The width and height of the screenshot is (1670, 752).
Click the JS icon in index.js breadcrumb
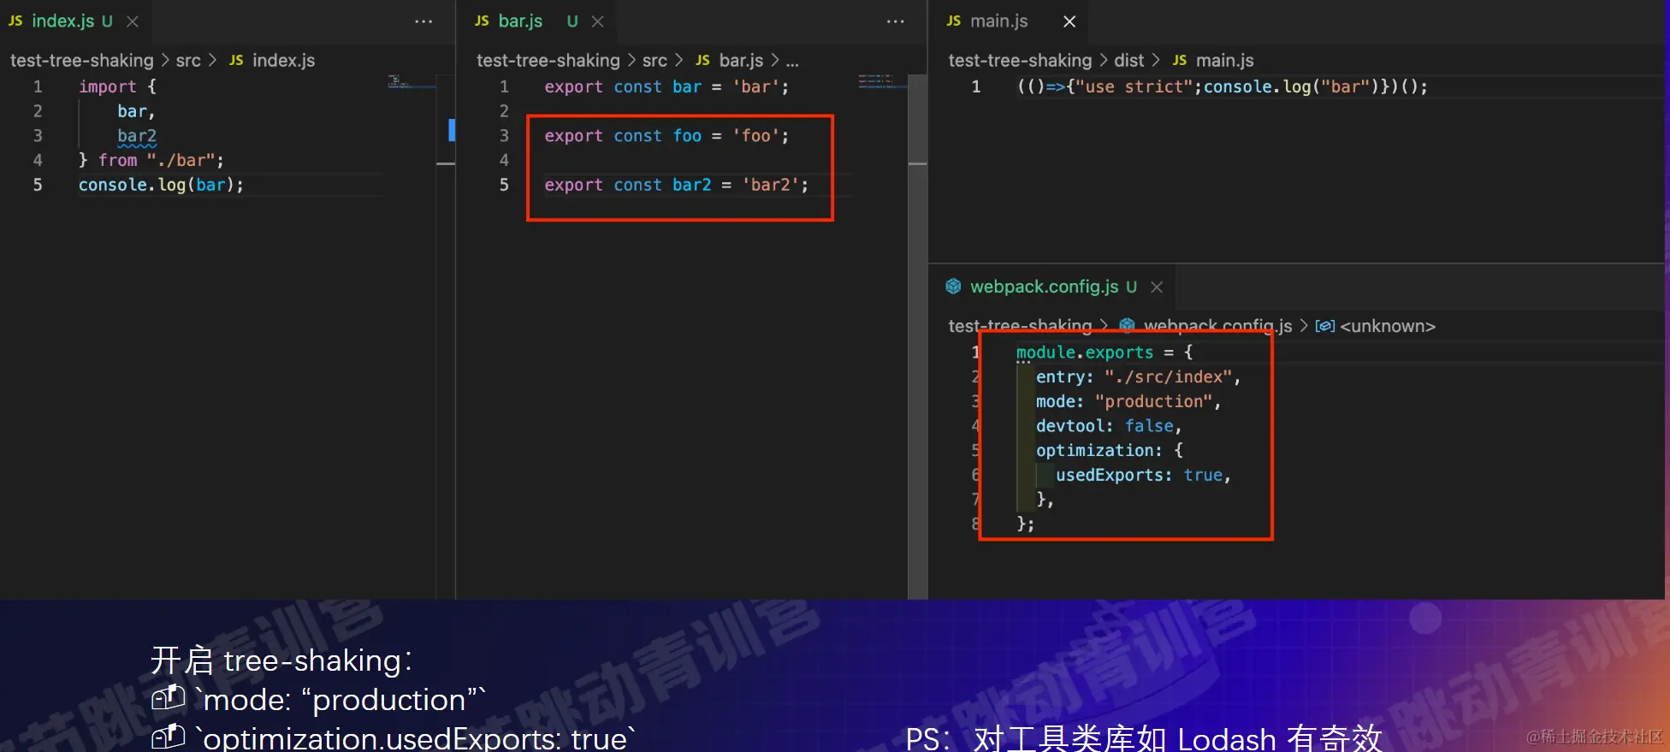pos(236,60)
